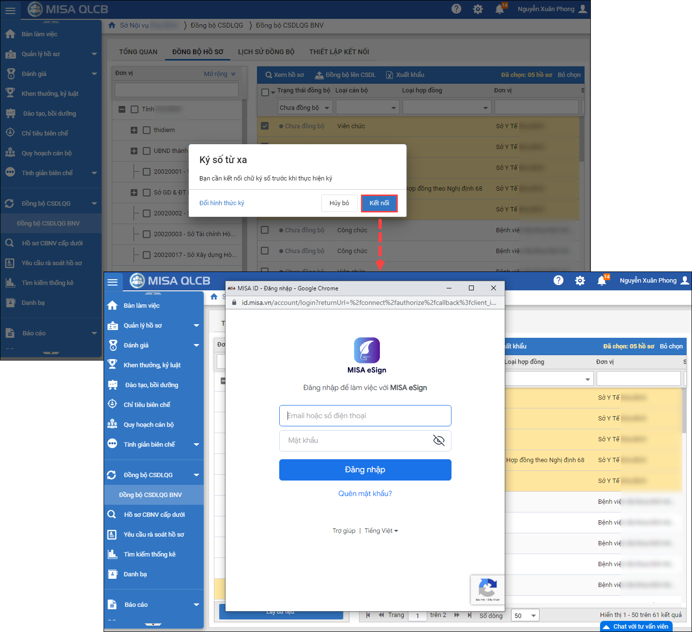Check Sở GD & ĐT unit checkbox
This screenshot has height=632, width=692.
[x=147, y=193]
